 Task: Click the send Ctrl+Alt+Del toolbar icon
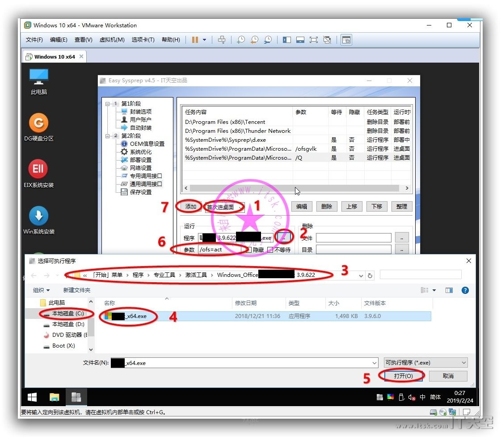pyautogui.click(x=221, y=40)
